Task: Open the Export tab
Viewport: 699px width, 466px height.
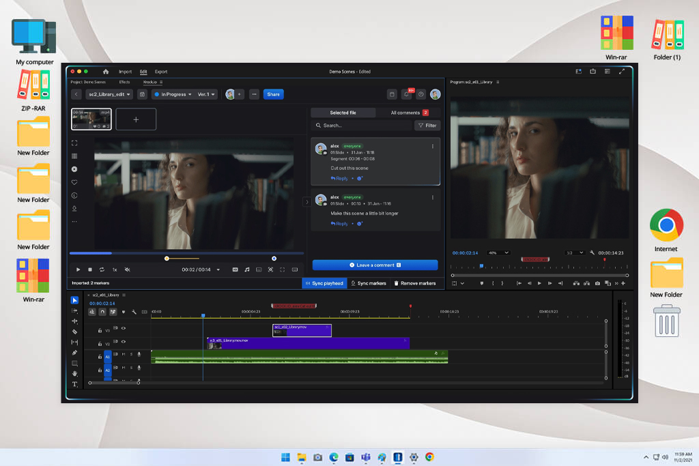Action: pyautogui.click(x=161, y=72)
